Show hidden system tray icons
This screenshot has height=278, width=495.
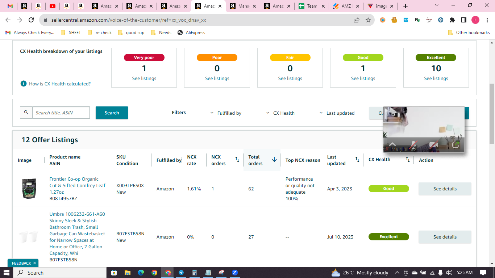coord(397,273)
